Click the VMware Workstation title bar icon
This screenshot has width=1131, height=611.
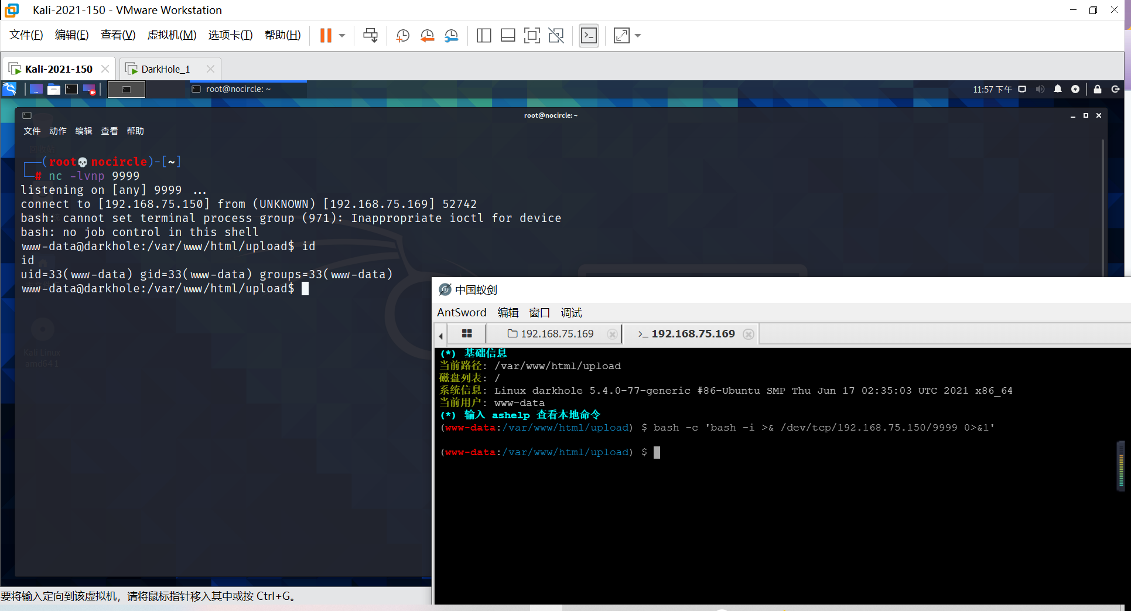click(12, 10)
